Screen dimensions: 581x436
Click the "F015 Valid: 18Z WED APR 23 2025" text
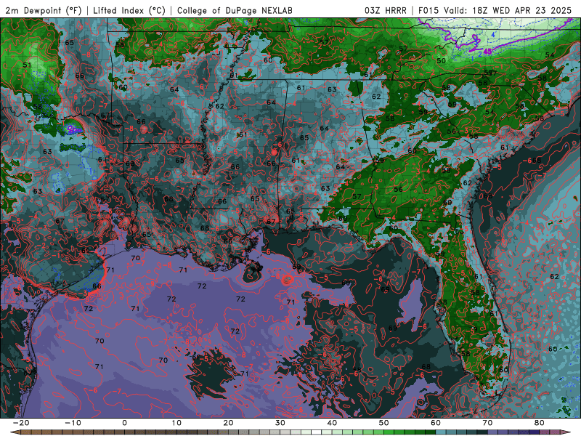pyautogui.click(x=495, y=11)
